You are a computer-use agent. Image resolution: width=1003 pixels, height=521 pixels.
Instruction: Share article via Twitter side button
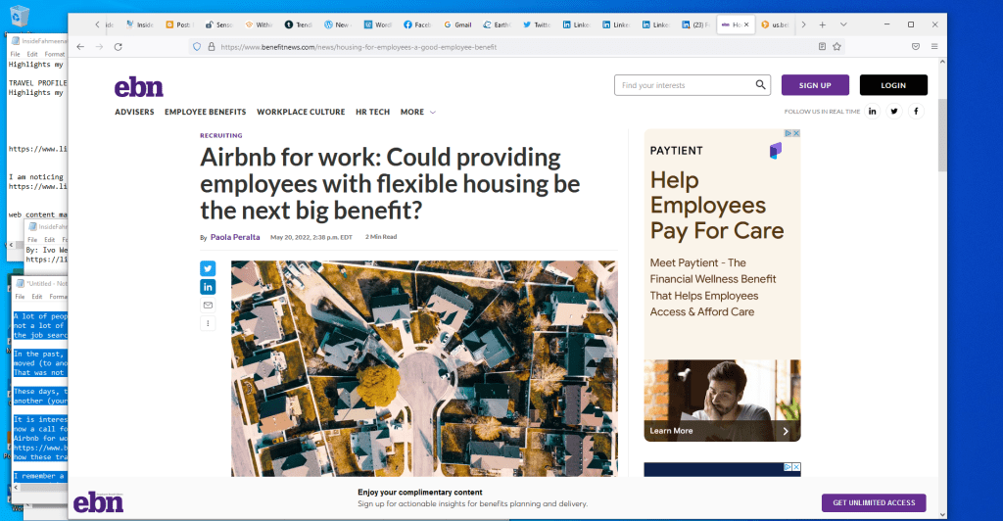click(208, 268)
